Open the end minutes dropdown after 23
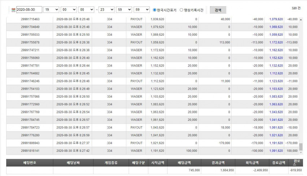 pyautogui.click(x=124, y=10)
